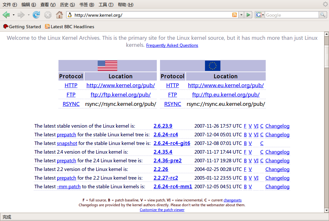Viewport: 329px width, 221px height.
Task: Click HTTP protocol link in EU table
Action: 173,85
